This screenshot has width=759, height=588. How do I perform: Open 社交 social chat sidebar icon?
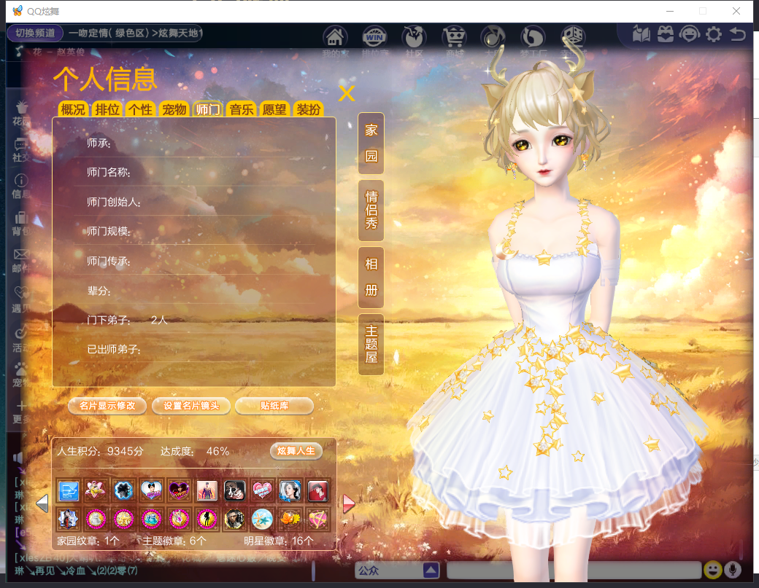coord(21,150)
